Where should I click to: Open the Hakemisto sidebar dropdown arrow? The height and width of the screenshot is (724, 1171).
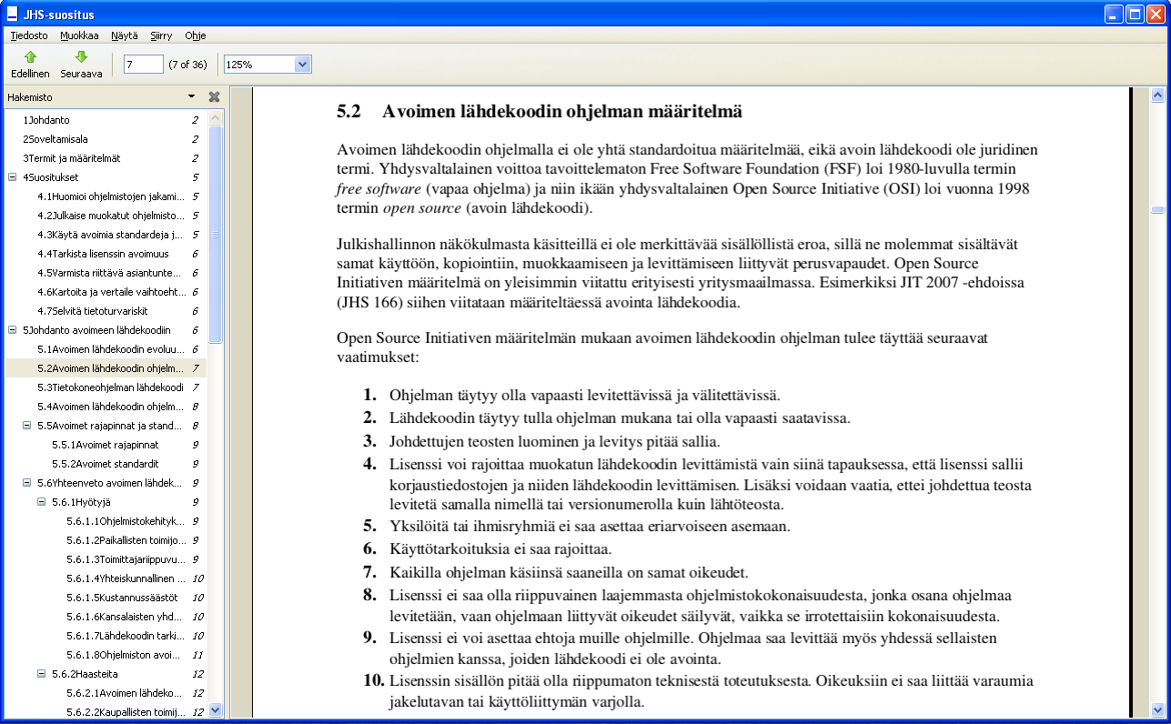(191, 96)
